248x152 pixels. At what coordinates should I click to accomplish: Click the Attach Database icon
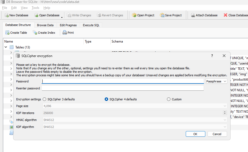(193, 15)
